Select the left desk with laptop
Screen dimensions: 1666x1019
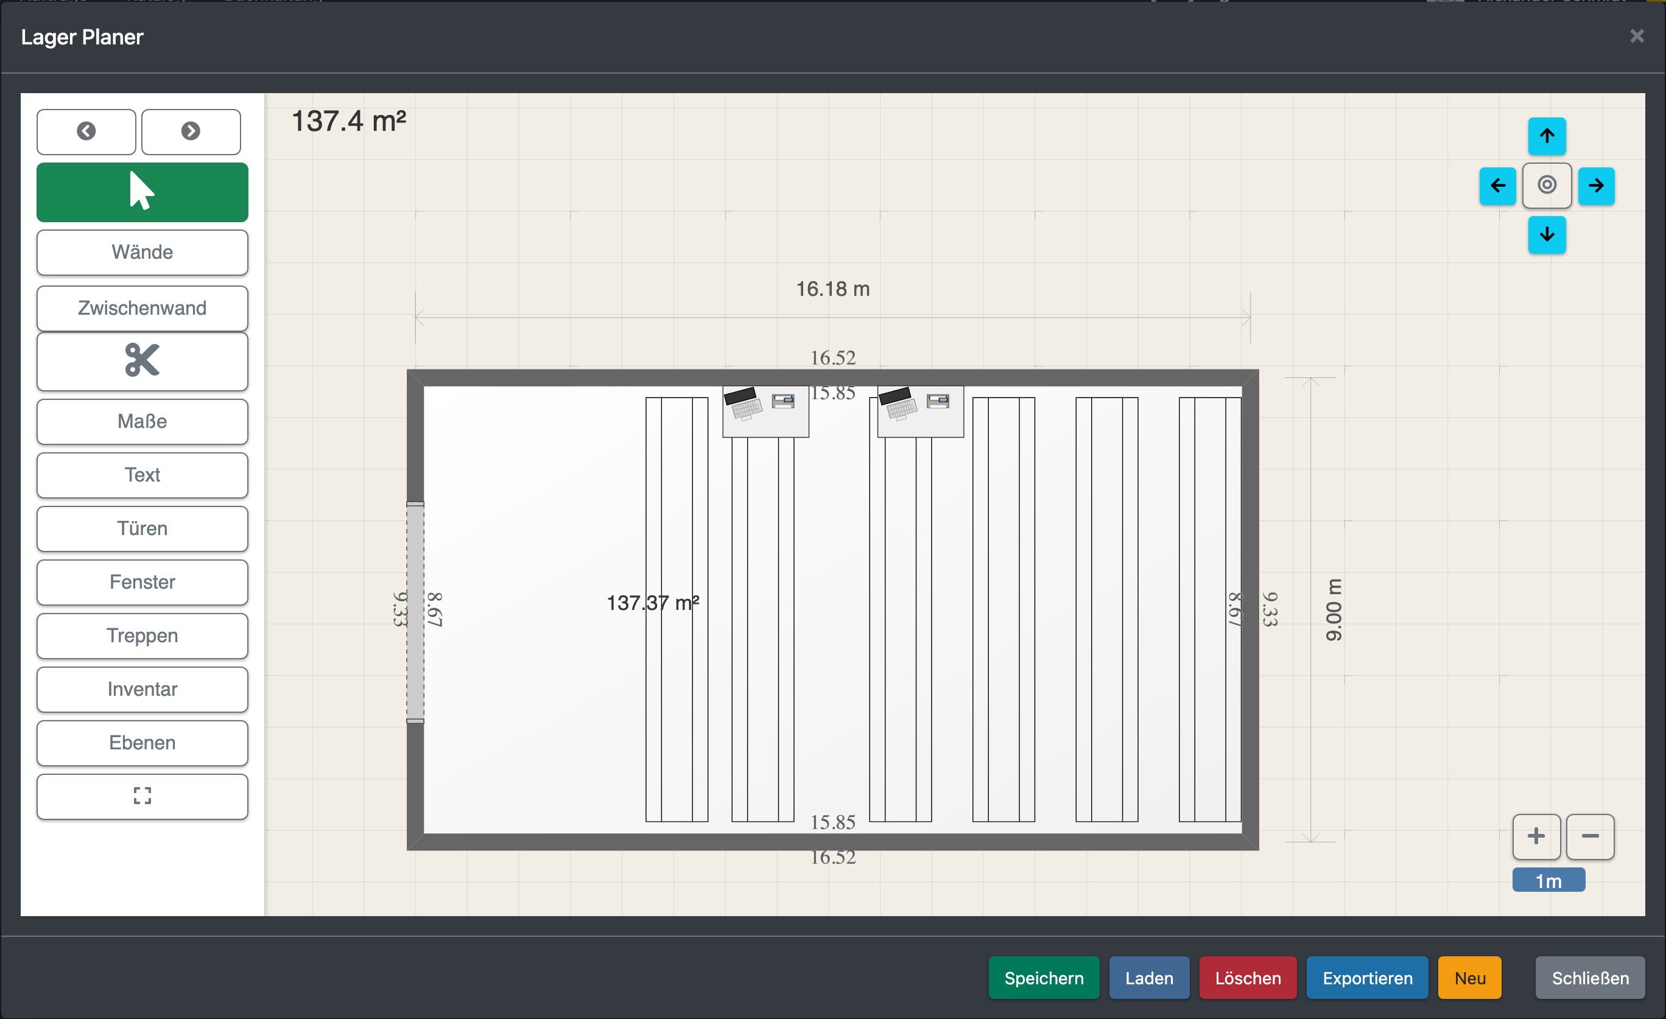tap(765, 411)
